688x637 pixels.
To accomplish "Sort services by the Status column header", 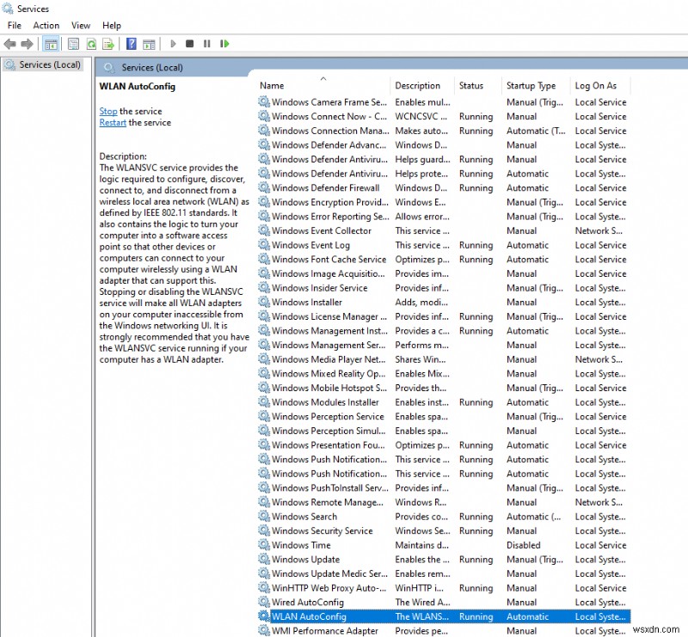I will point(470,85).
